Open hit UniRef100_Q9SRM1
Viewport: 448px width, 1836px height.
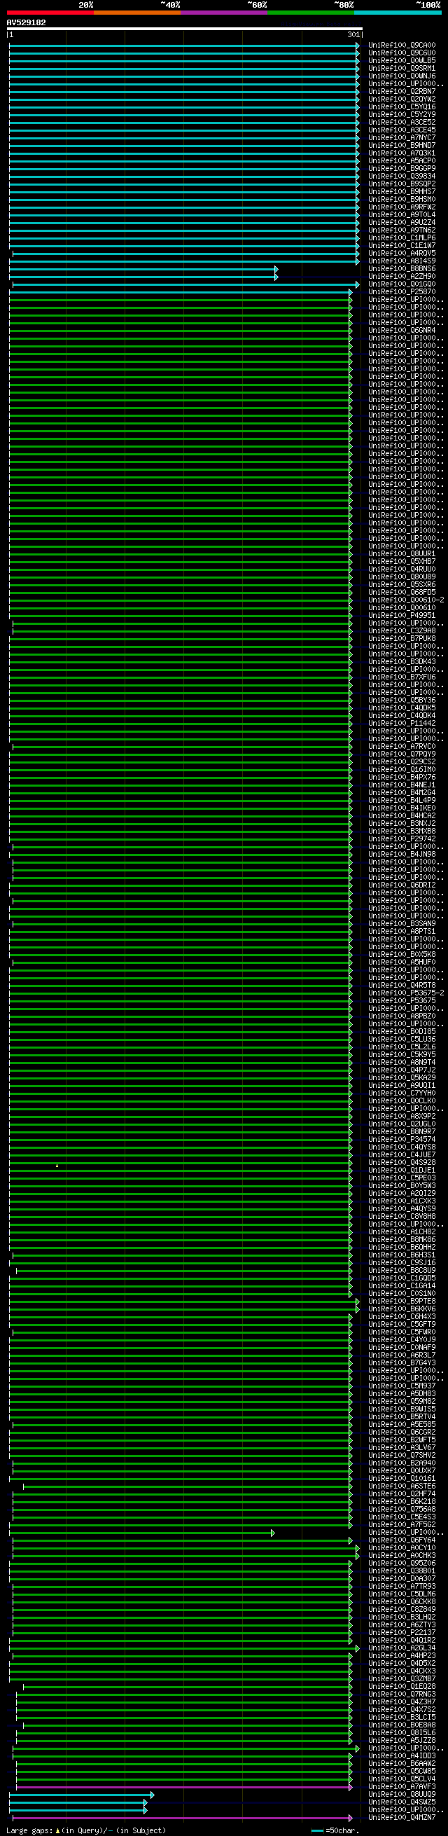pyautogui.click(x=402, y=69)
